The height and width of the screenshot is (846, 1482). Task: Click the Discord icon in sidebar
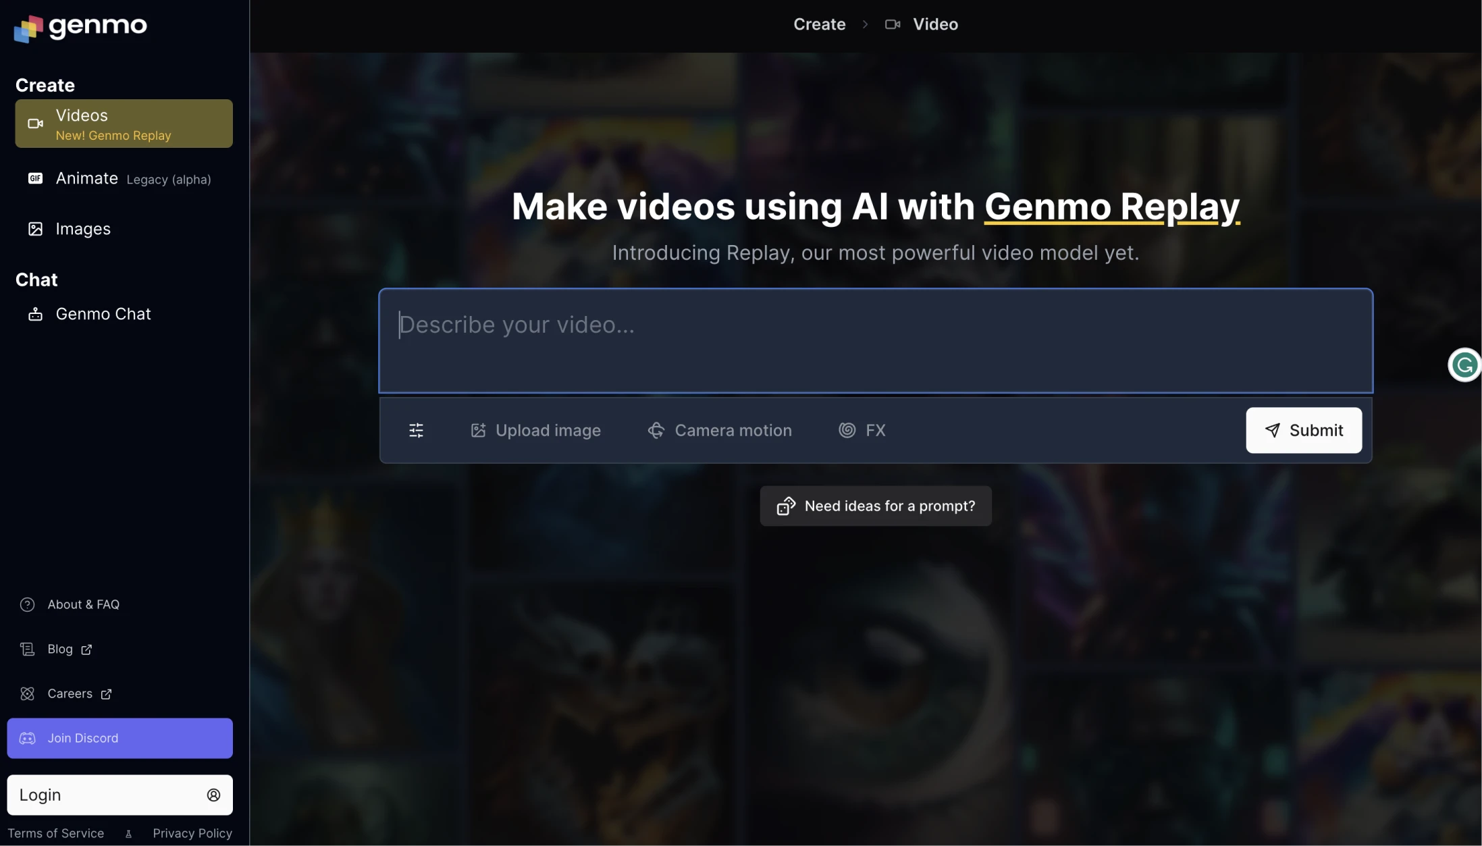point(28,738)
